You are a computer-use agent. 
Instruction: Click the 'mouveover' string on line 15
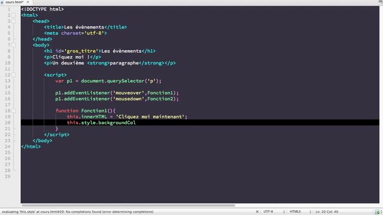tap(129, 93)
